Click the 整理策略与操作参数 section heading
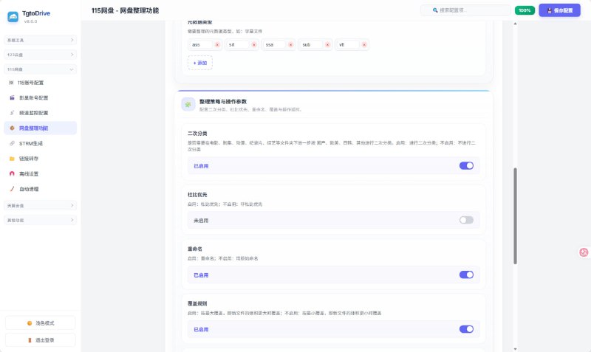The width and height of the screenshot is (591, 352). (x=223, y=102)
